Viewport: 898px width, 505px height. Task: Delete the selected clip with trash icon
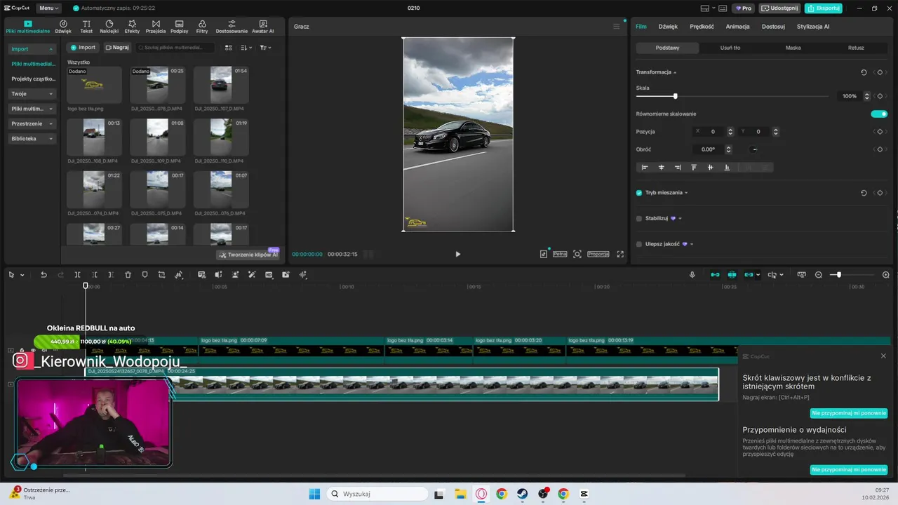[x=128, y=275]
